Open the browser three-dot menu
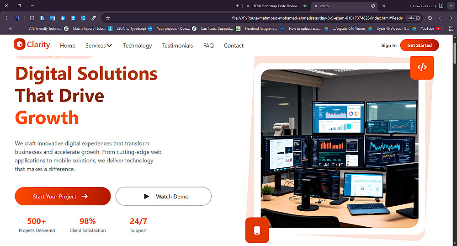457x246 pixels. point(6,18)
